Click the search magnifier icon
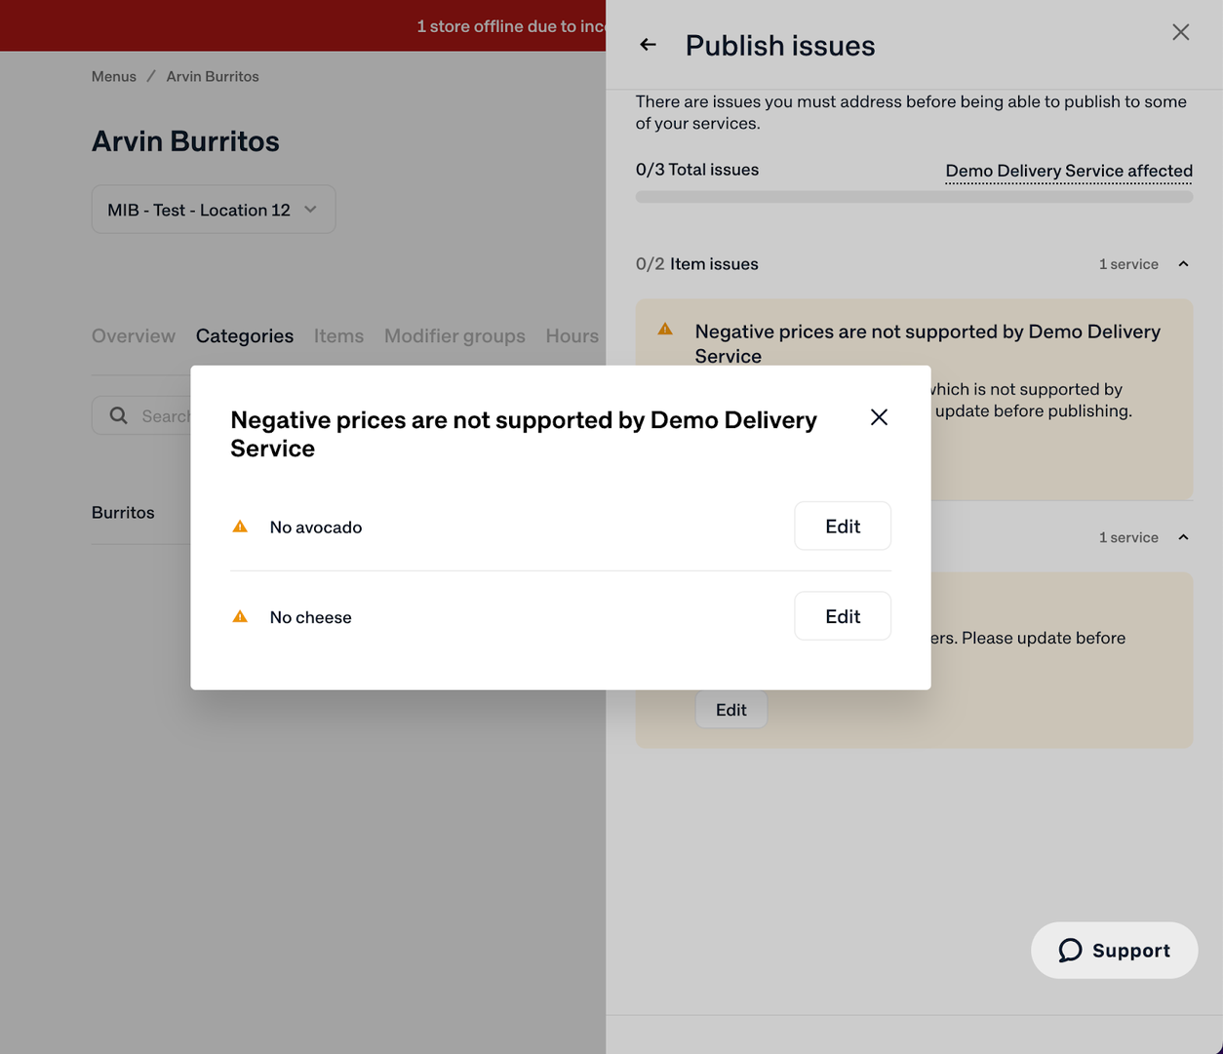 (118, 415)
